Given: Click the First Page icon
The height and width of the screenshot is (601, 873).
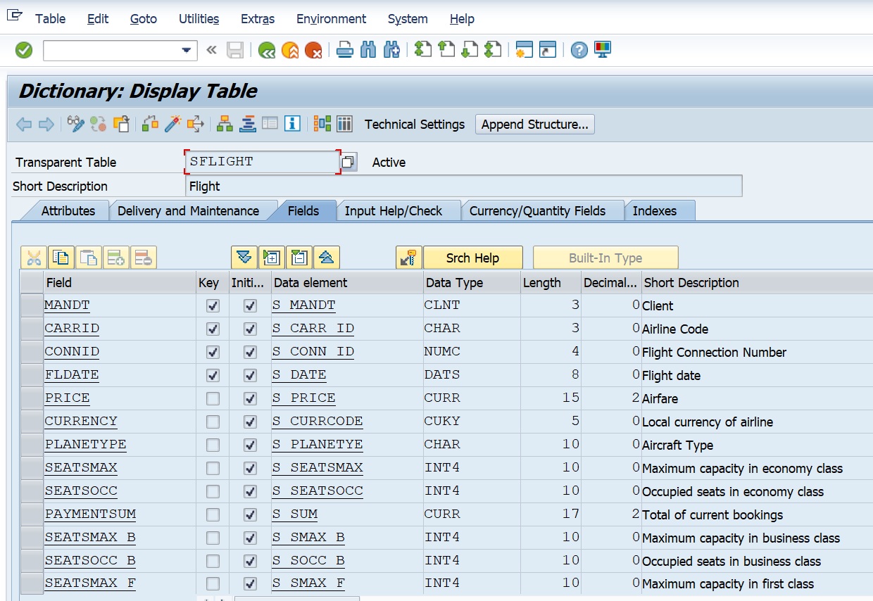Looking at the screenshot, I should 422,49.
